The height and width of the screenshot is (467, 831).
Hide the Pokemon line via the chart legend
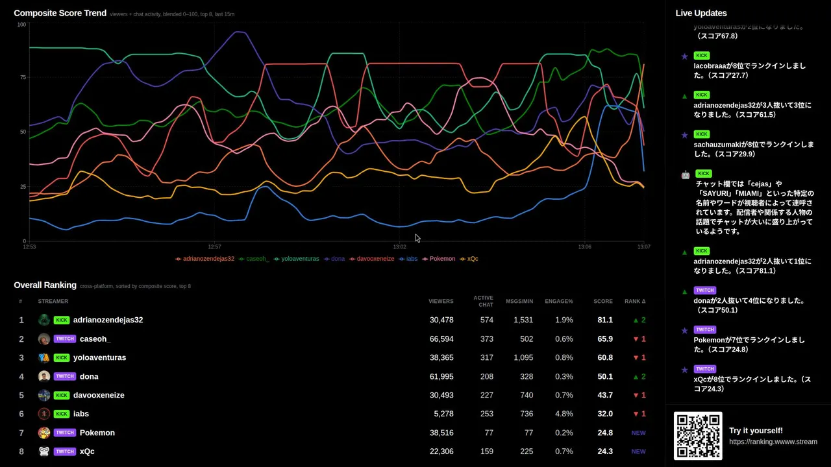tap(439, 259)
